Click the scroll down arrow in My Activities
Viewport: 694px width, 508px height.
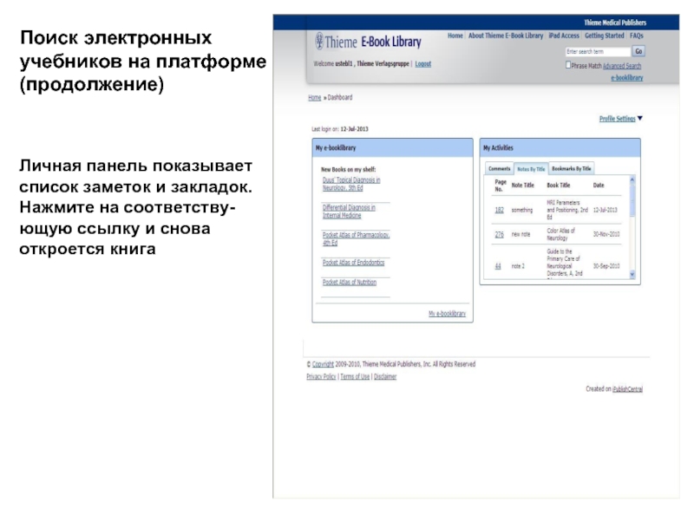click(x=632, y=275)
